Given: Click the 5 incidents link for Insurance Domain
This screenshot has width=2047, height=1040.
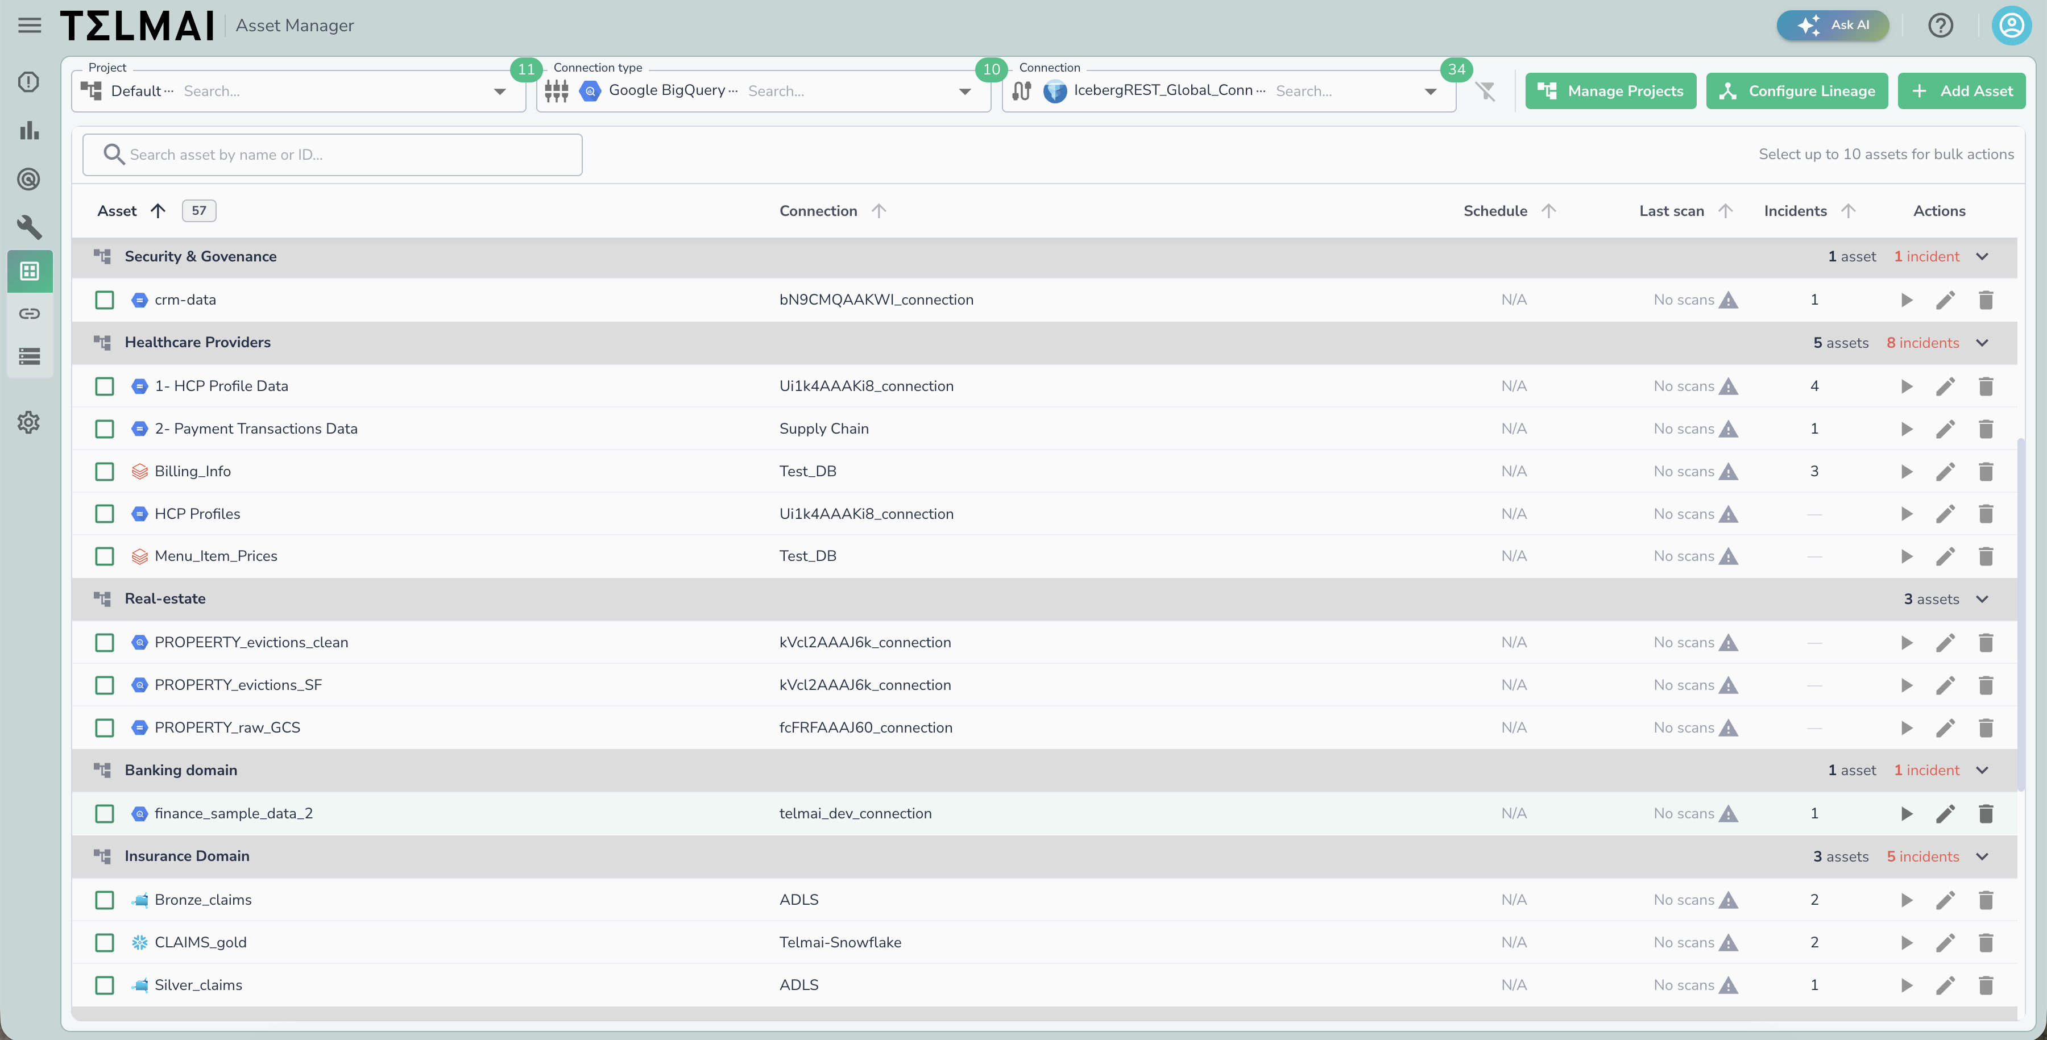Looking at the screenshot, I should coord(1922,856).
